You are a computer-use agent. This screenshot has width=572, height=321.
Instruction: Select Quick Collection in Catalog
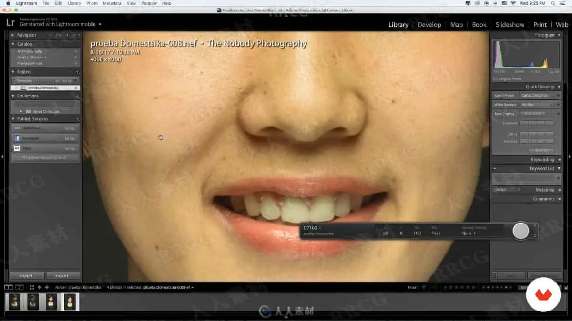31,57
